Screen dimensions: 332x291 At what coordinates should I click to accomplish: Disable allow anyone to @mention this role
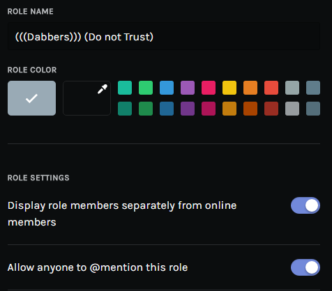(x=305, y=267)
